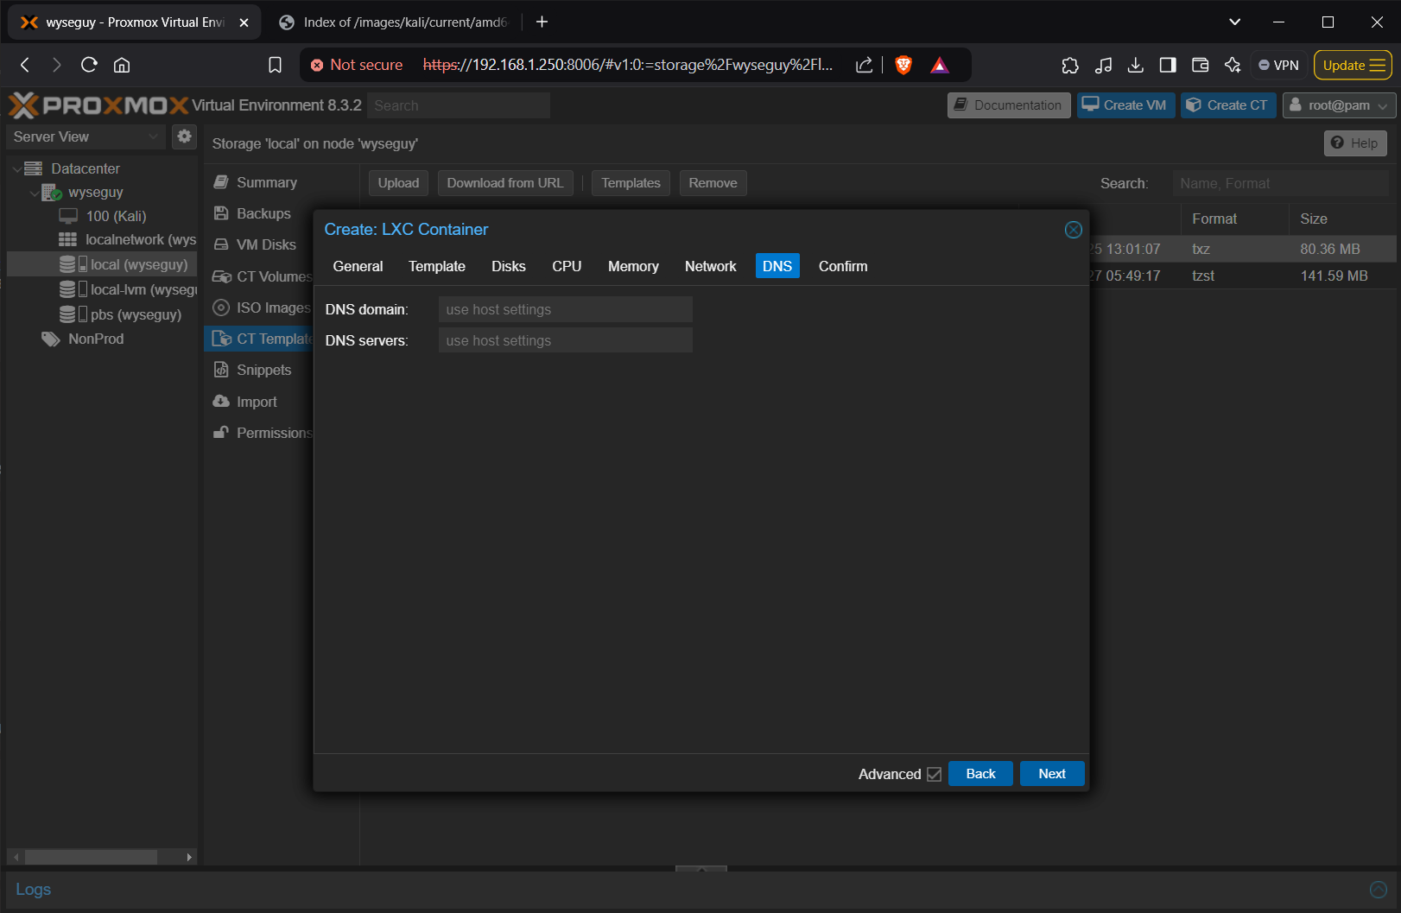Close the Create LXC Container dialog
The height and width of the screenshot is (913, 1401).
pyautogui.click(x=1073, y=230)
